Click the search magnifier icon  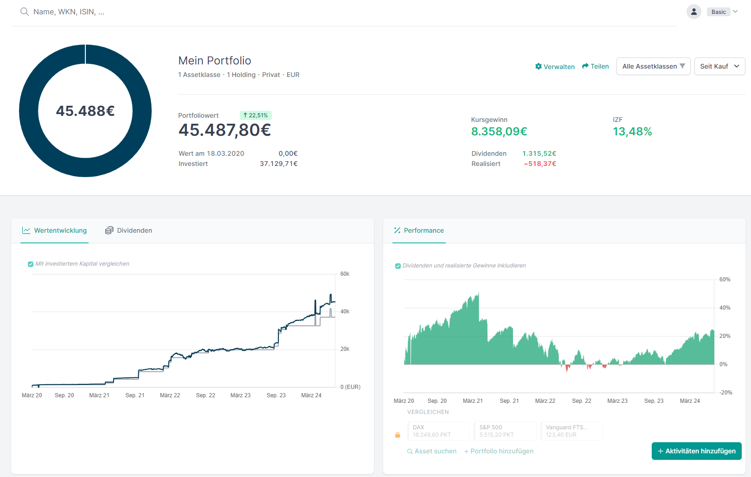(x=24, y=12)
